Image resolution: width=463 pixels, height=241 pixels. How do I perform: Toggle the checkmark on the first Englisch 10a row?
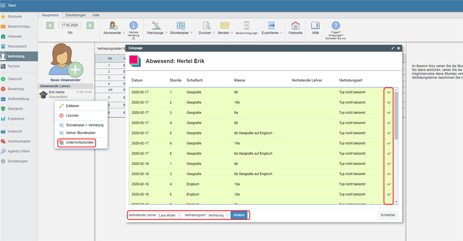click(x=389, y=184)
